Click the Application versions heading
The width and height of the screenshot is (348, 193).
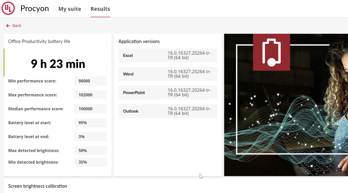(x=139, y=41)
